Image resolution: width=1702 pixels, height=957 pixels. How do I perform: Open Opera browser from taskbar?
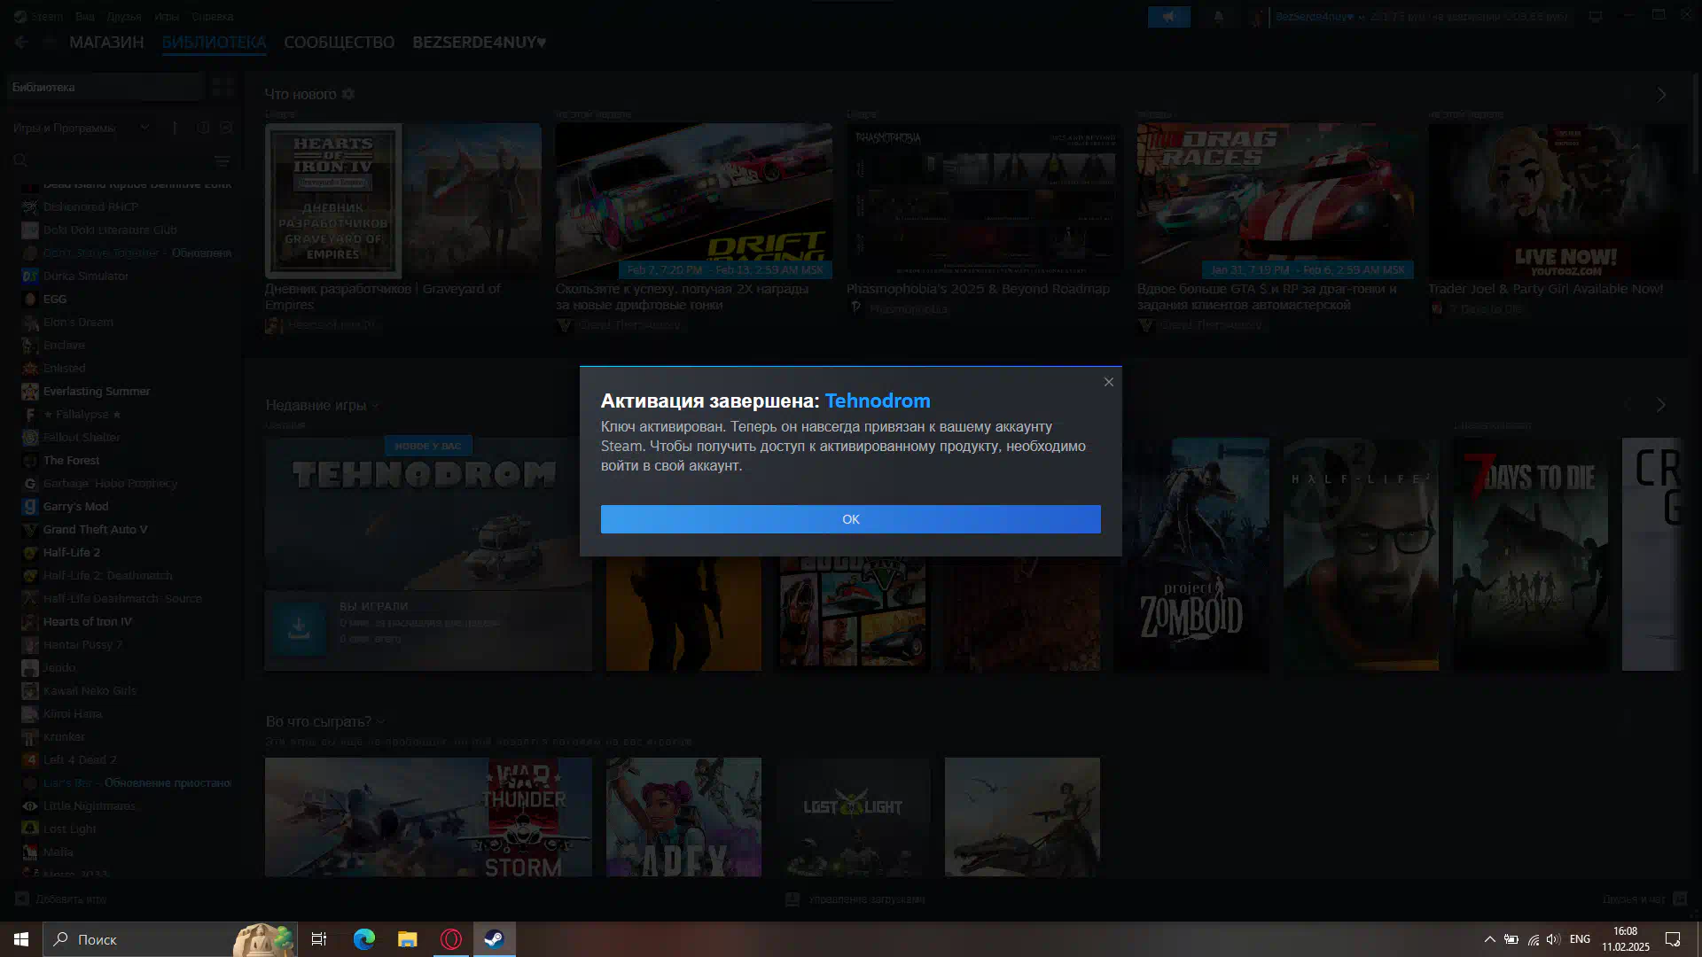point(451,939)
